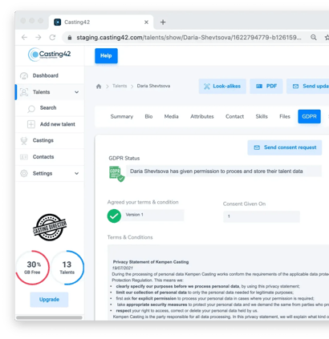Viewport: 329px width, 339px height.
Task: Open Castings in the sidebar
Action: click(x=50, y=140)
